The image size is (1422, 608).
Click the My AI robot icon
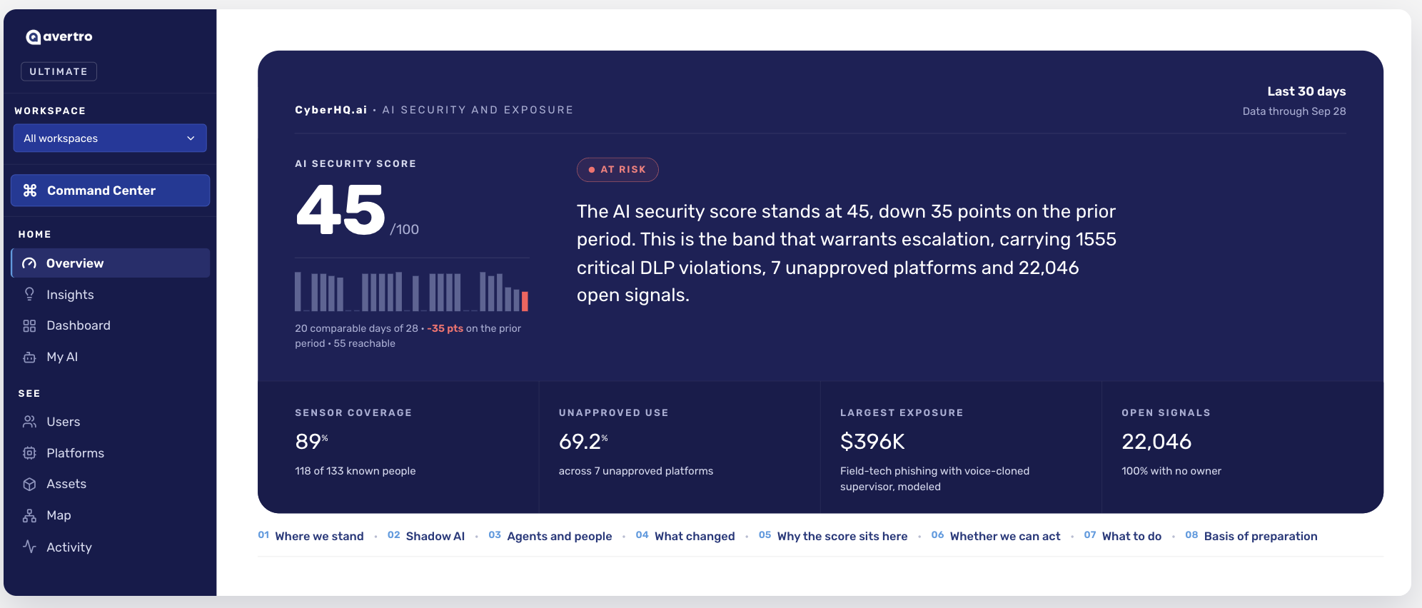29,357
